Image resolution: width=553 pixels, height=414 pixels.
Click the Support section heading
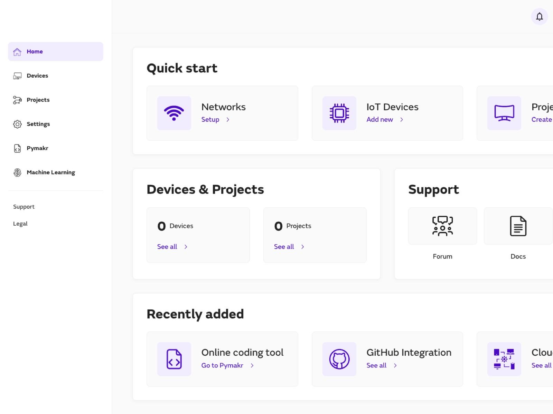[x=434, y=189]
